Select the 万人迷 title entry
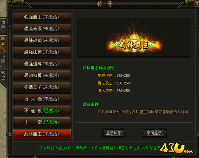Image resolution: width=199 pixels, height=158 pixels. click(42, 99)
